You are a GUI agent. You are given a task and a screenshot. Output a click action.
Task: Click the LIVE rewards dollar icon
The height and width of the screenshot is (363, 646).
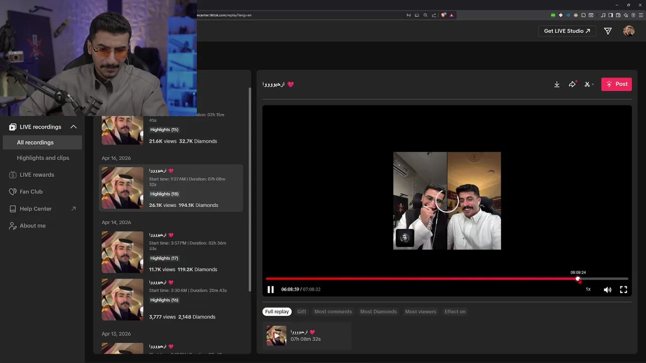pyautogui.click(x=13, y=175)
